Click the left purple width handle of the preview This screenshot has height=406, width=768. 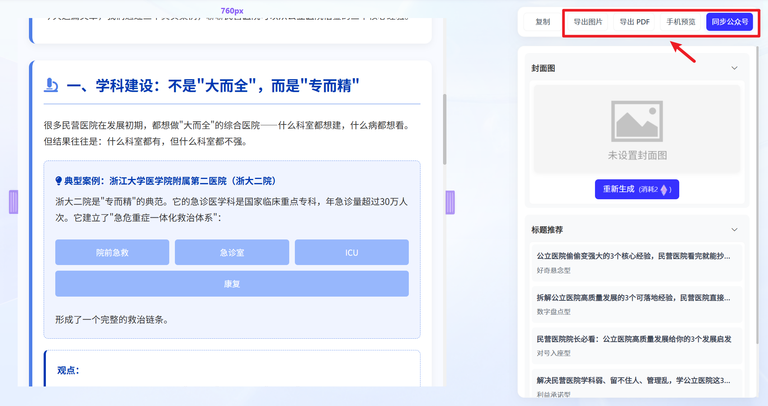click(x=14, y=202)
